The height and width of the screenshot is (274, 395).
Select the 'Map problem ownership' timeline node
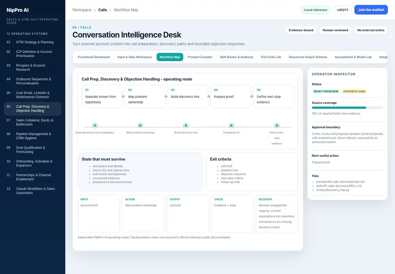140,126
